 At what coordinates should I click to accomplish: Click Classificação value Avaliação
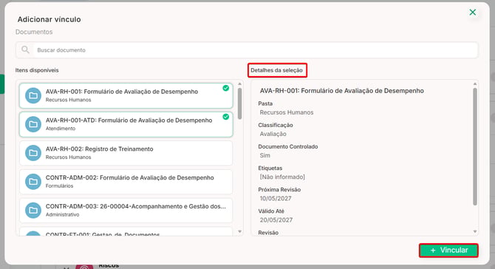coord(273,134)
